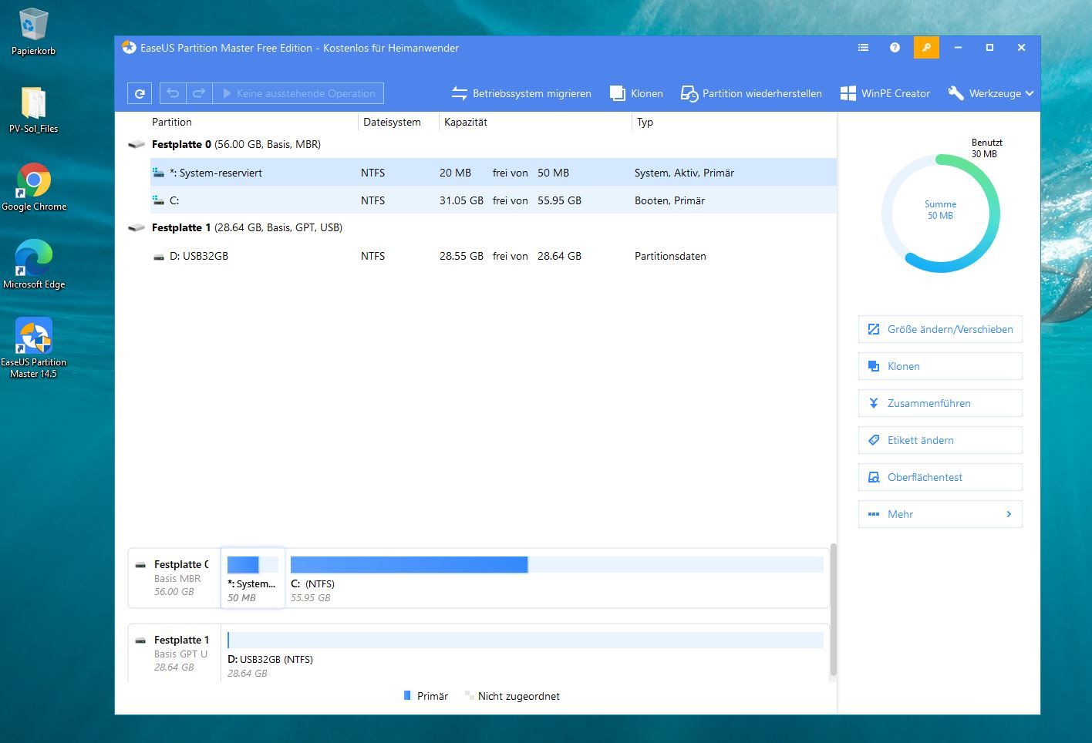
Task: Click Oberflächentest button
Action: (x=940, y=477)
